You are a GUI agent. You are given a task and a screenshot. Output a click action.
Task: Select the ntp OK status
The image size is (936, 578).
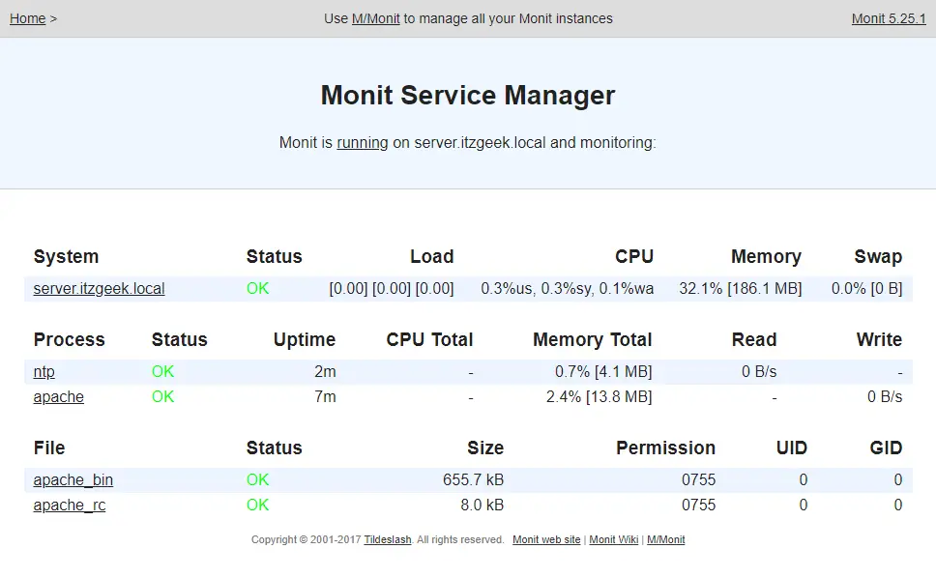tap(163, 371)
